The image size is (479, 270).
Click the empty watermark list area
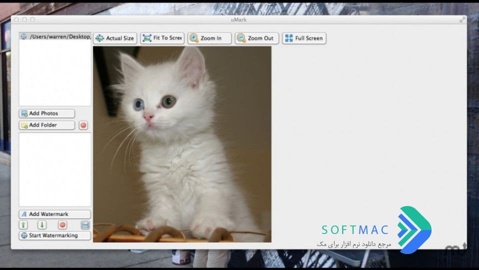(x=55, y=169)
